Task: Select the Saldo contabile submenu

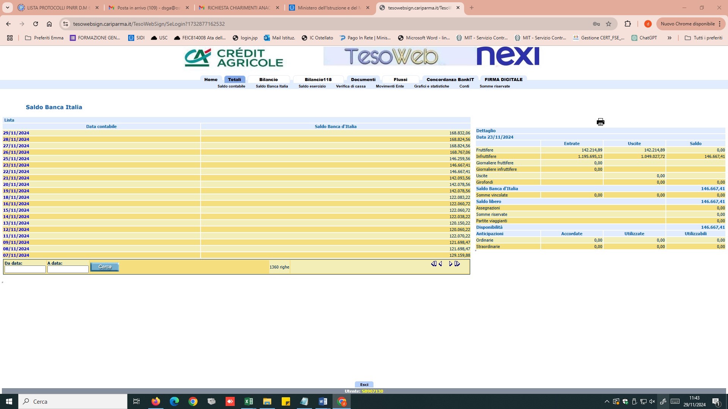Action: 231,86
